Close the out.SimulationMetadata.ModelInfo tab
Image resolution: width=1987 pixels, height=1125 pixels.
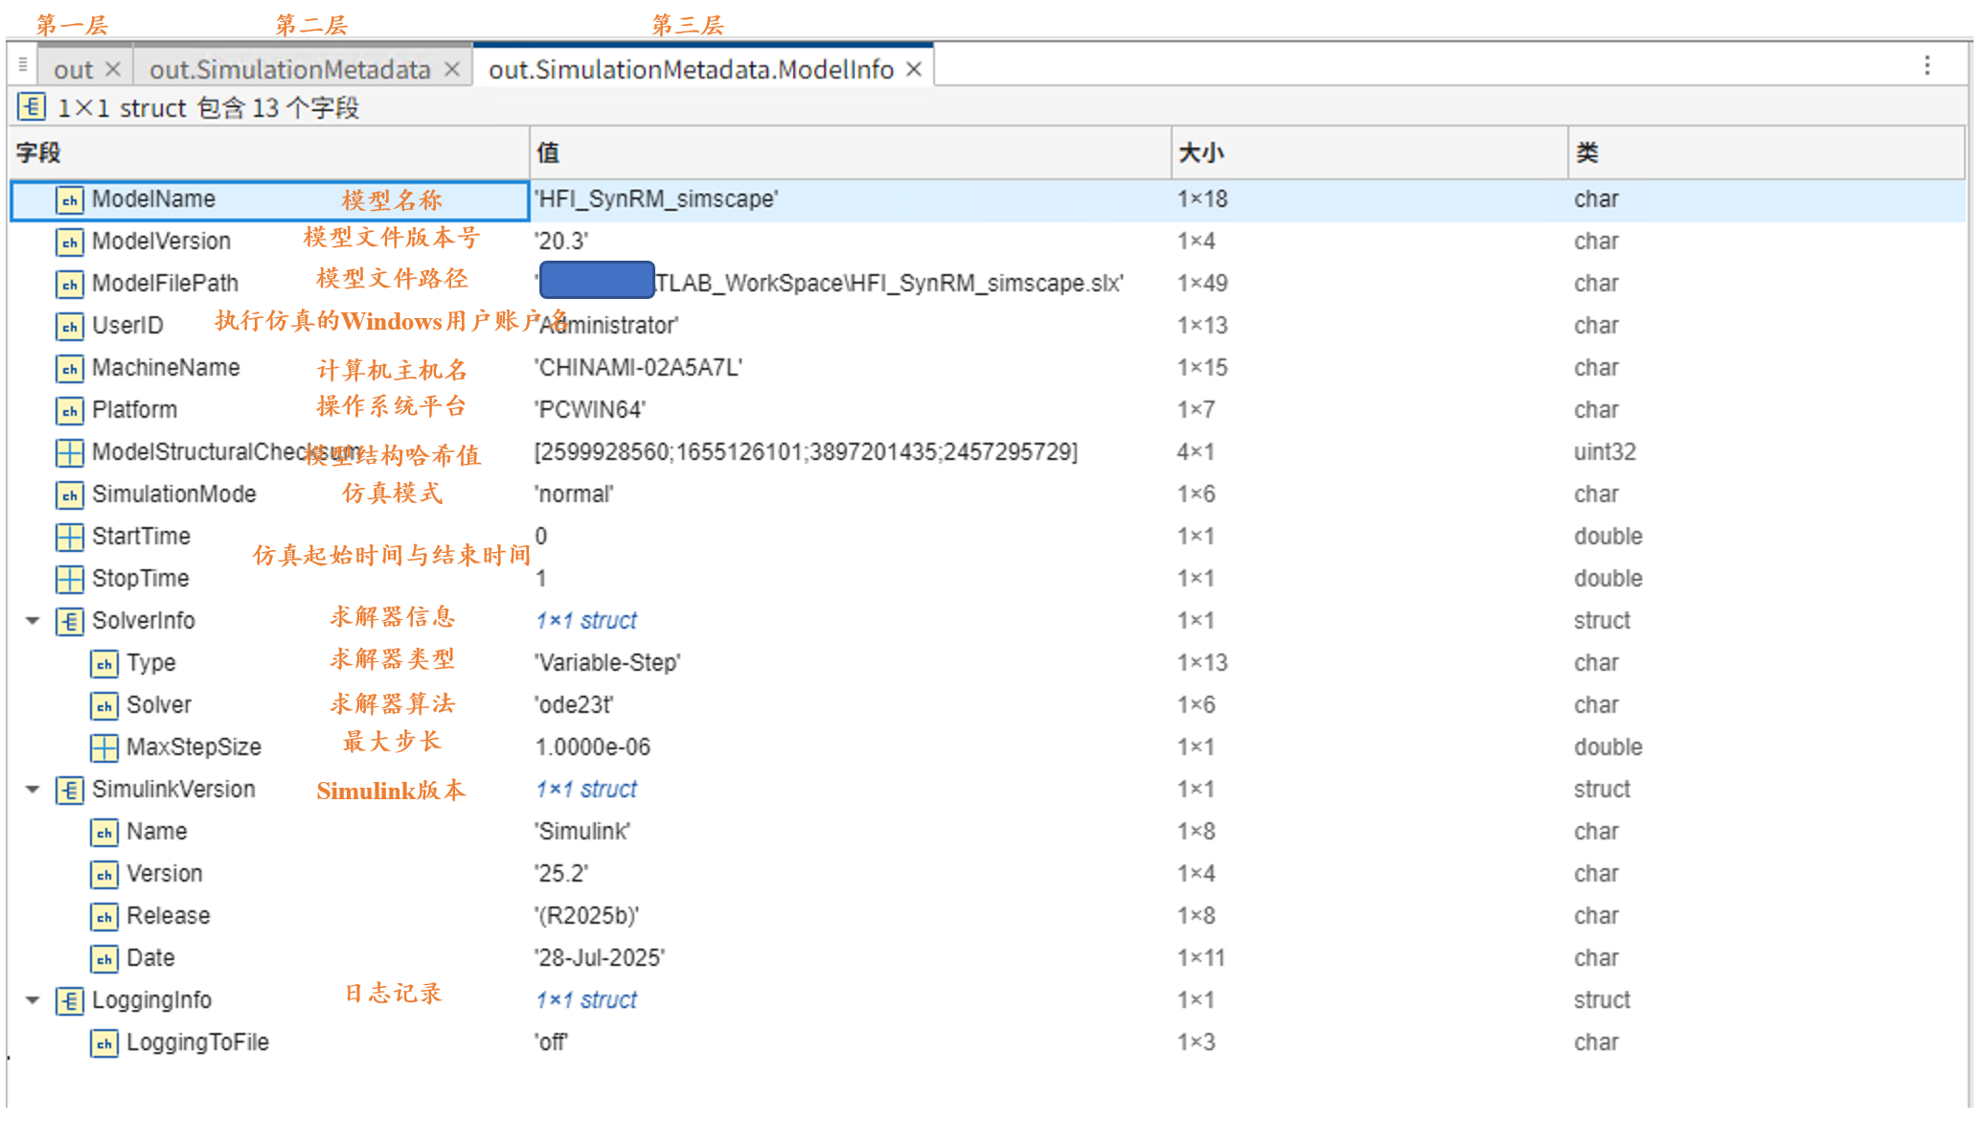click(x=914, y=70)
